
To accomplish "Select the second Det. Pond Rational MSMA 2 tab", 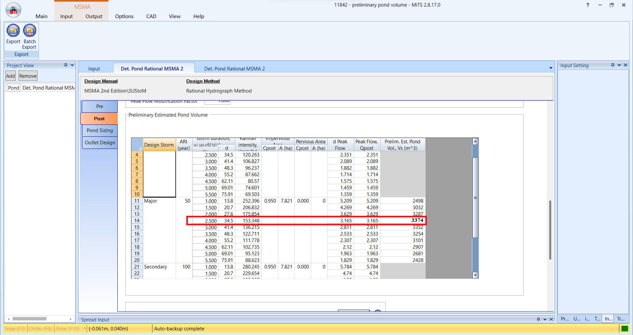I will [x=234, y=69].
